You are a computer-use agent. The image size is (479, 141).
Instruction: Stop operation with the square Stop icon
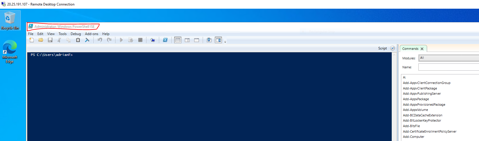coord(140,40)
